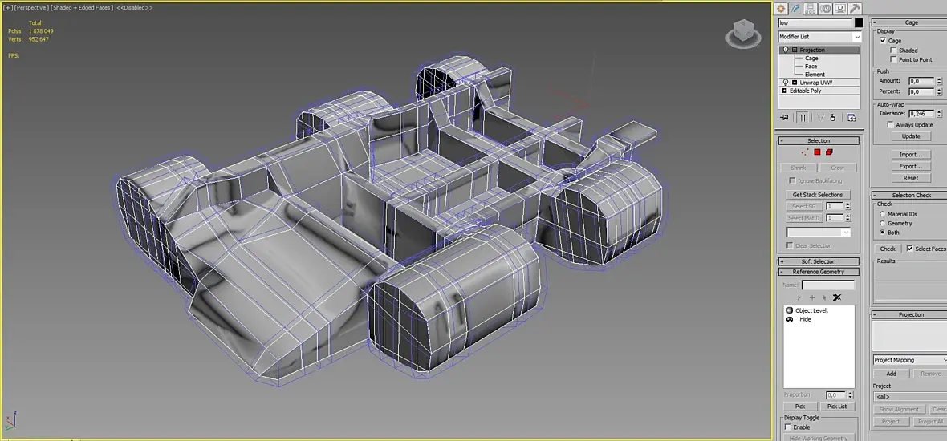This screenshot has height=441, width=947.
Task: Click the Hide mask icon in list
Action: coord(790,319)
